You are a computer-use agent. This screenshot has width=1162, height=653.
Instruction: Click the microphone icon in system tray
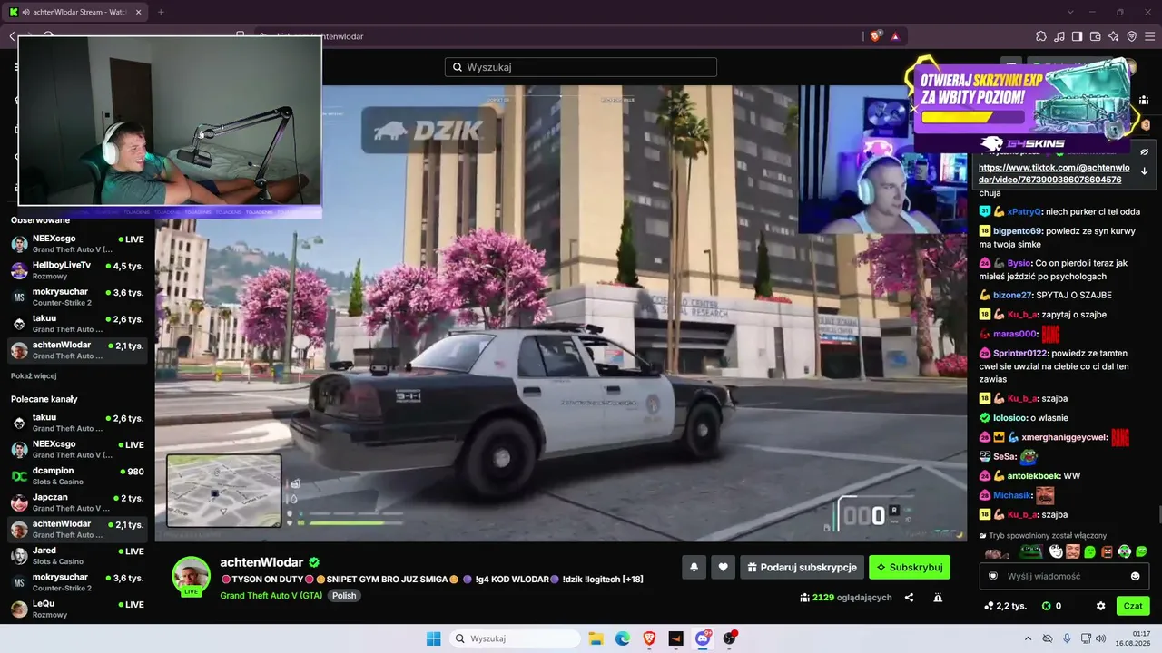1067,638
